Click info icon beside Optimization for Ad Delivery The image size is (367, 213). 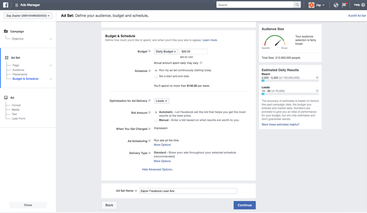[x=150, y=101]
